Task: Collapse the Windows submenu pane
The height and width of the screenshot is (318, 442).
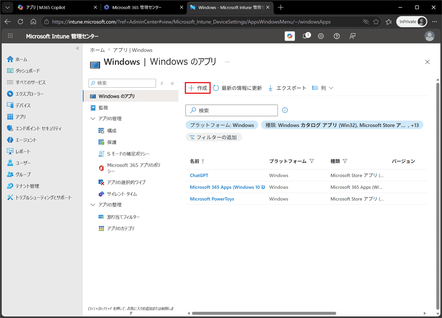Action: pos(172,83)
